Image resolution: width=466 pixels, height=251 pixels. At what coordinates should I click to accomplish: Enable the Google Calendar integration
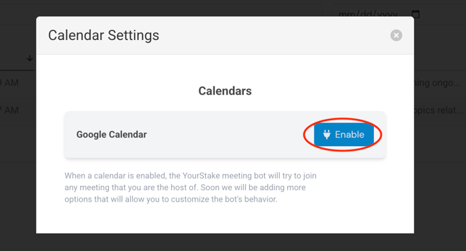pos(344,135)
